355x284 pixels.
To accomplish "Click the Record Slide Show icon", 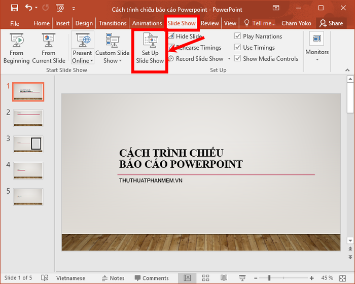I will (171, 59).
